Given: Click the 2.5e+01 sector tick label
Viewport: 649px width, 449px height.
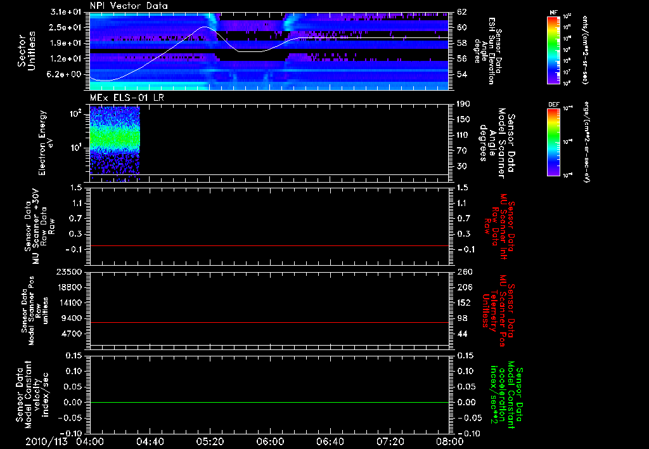Looking at the screenshot, I should (66, 27).
